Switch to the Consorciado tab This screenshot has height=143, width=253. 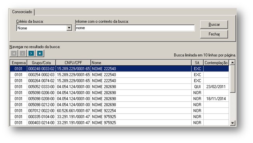click(x=22, y=12)
